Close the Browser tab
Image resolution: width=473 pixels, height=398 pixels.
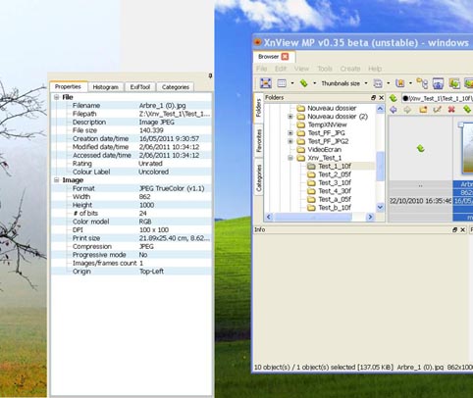(285, 57)
